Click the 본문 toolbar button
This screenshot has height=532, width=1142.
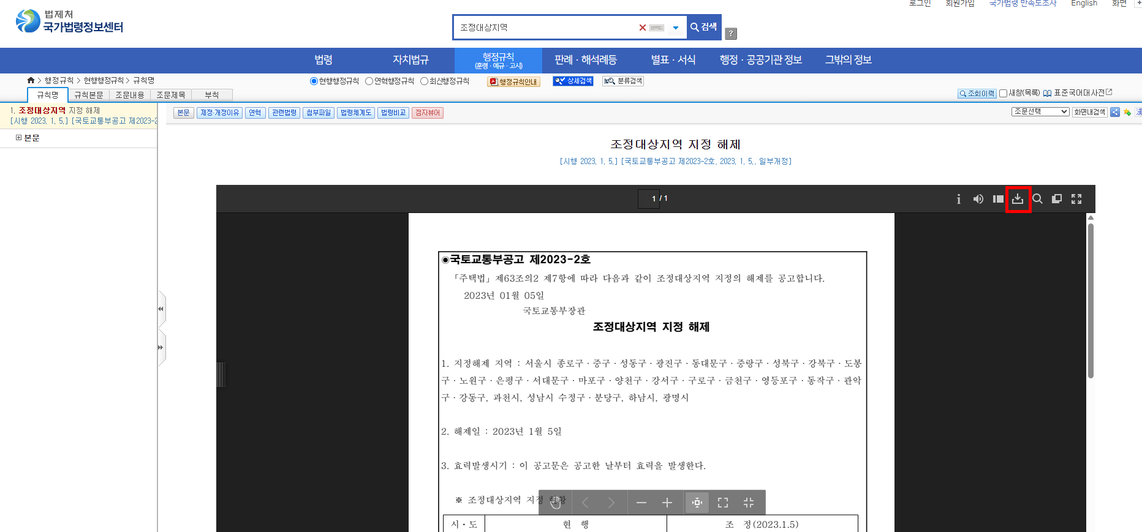tap(183, 113)
